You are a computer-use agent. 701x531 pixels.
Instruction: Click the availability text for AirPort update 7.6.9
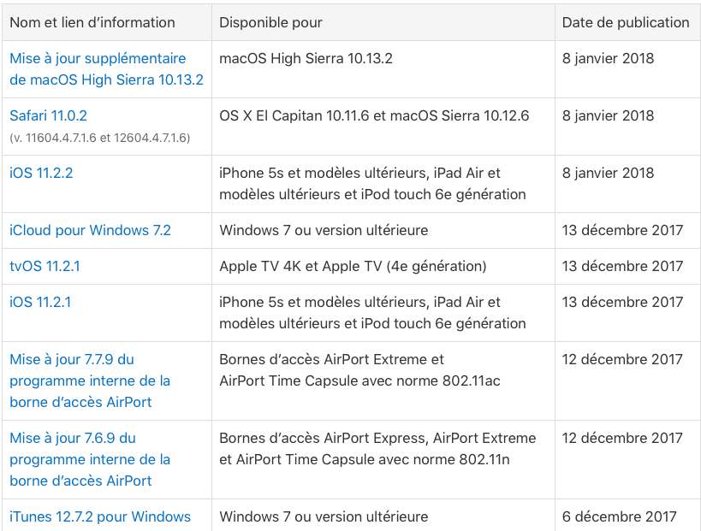coord(377,448)
